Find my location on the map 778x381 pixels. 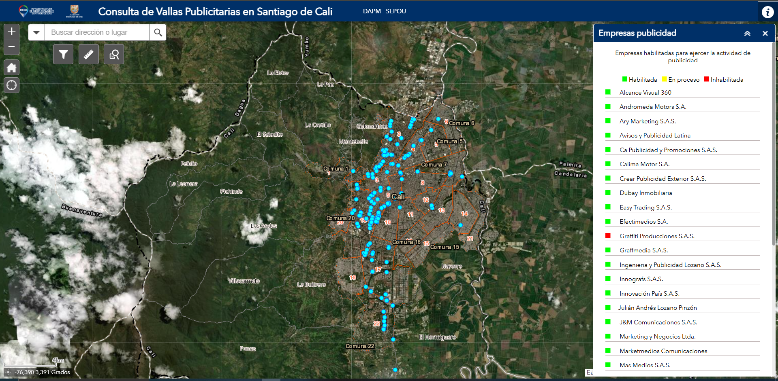tap(11, 85)
